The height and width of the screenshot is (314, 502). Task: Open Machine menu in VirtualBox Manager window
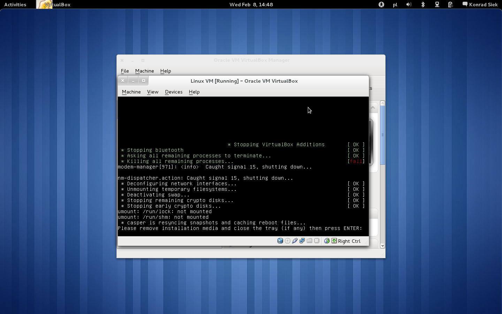pos(145,71)
